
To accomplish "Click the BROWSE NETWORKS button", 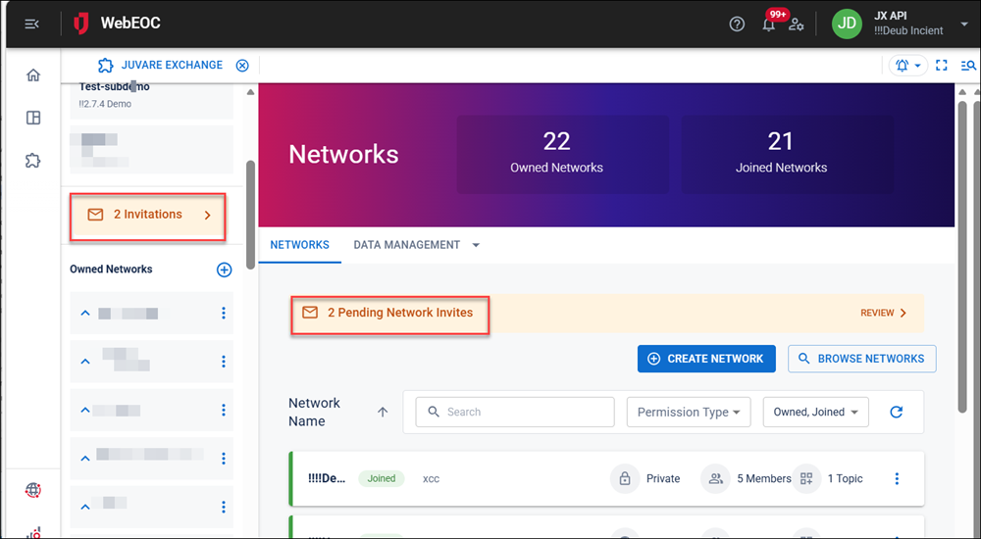I will pyautogui.click(x=862, y=359).
